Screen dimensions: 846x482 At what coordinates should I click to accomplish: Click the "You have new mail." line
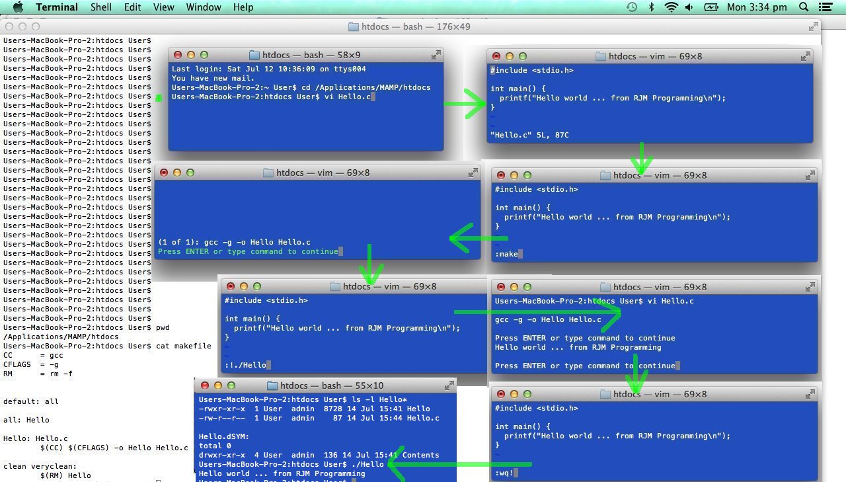point(213,78)
